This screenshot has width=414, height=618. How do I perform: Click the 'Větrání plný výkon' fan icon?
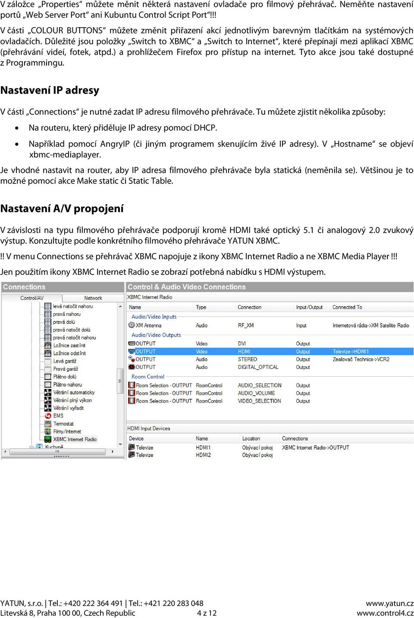(48, 400)
